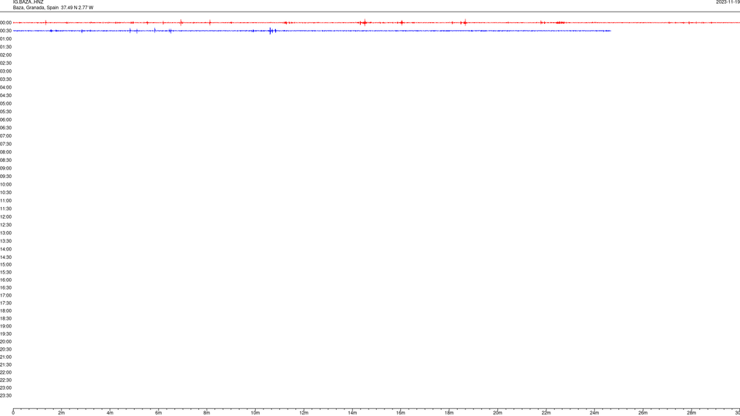Image resolution: width=740 pixels, height=416 pixels.
Task: Select the 18:00 time row label
Action: point(5,310)
